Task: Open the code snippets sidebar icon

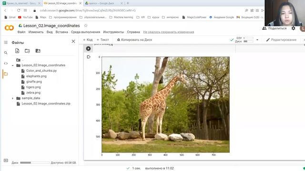Action: (x=6, y=63)
